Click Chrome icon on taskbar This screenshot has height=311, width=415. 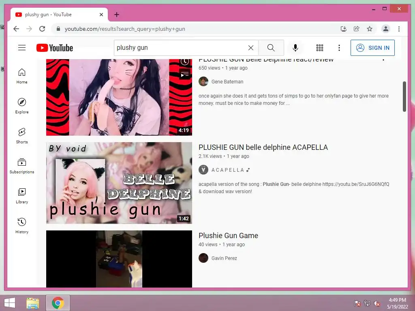point(58,303)
